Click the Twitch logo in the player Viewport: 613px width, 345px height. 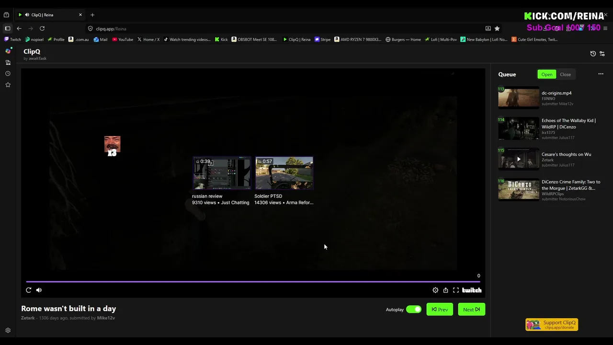click(x=472, y=290)
